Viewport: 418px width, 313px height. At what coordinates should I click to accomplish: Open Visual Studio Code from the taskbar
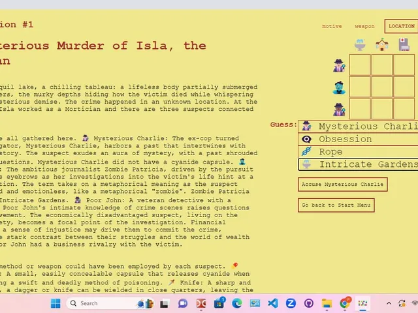[x=273, y=303]
